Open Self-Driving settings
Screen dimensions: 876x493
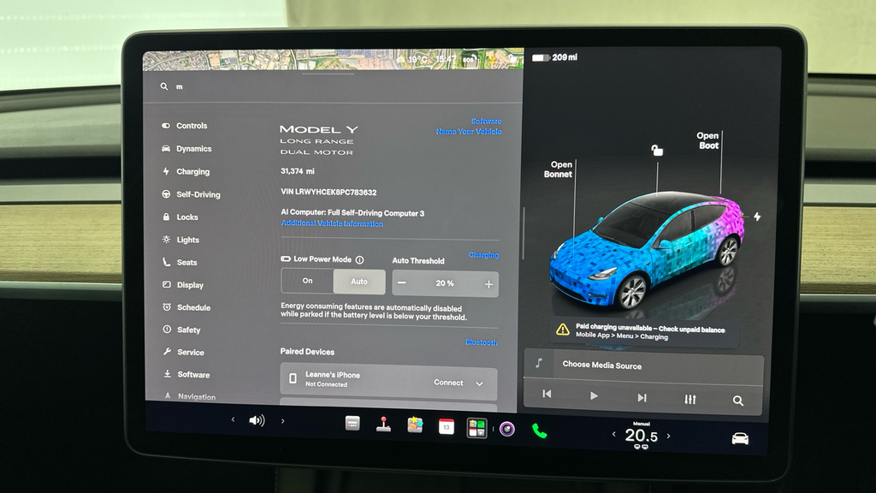point(191,194)
